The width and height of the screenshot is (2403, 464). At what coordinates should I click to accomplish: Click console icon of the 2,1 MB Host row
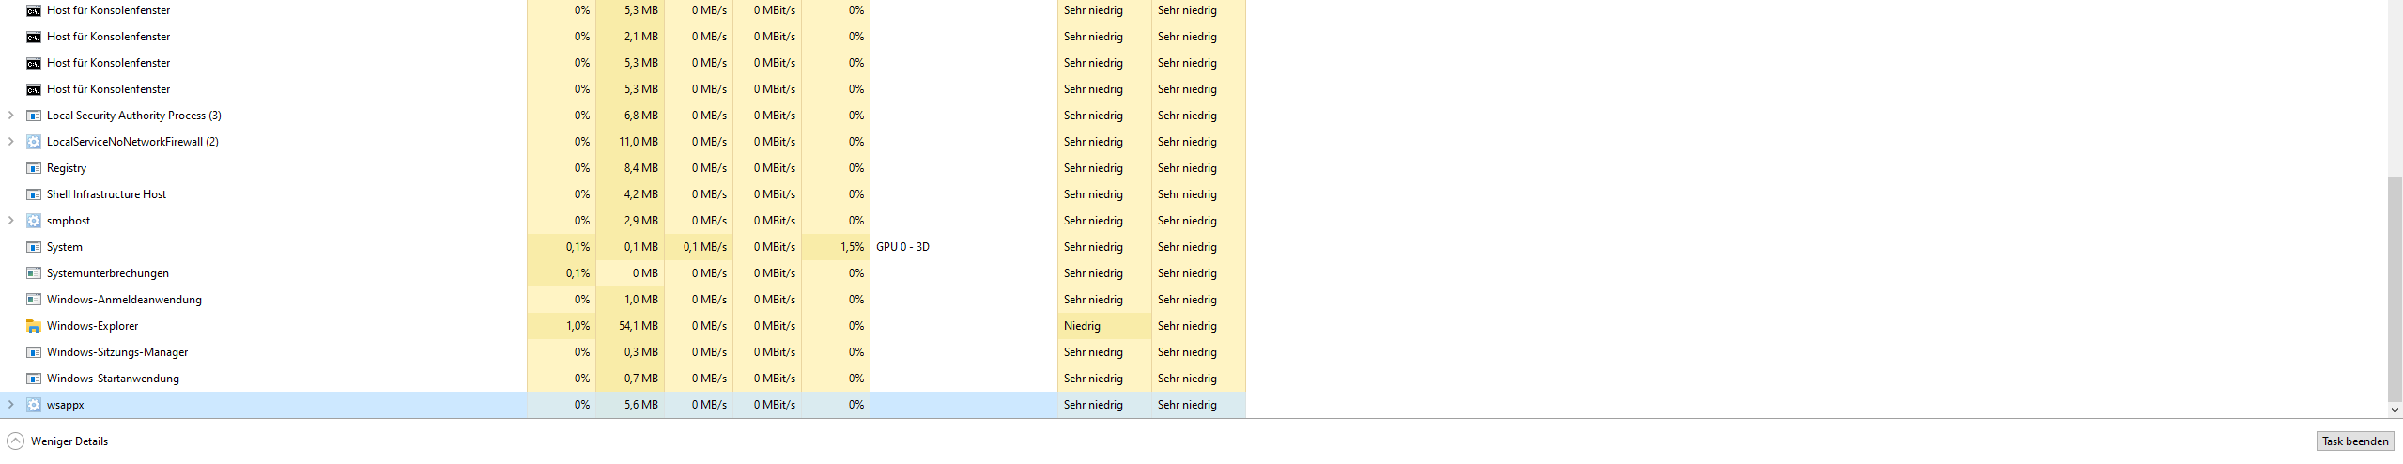point(34,37)
